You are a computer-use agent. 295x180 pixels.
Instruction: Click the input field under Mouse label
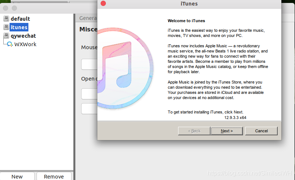coord(89,64)
